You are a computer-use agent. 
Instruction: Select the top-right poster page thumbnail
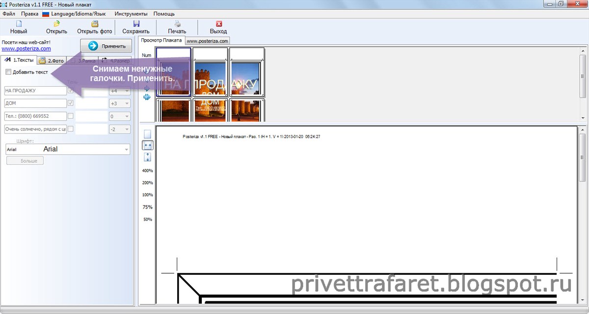[x=247, y=72]
